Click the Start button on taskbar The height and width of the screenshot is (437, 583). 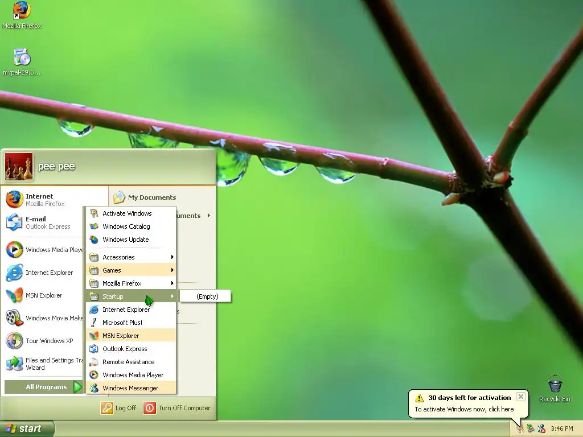(27, 428)
